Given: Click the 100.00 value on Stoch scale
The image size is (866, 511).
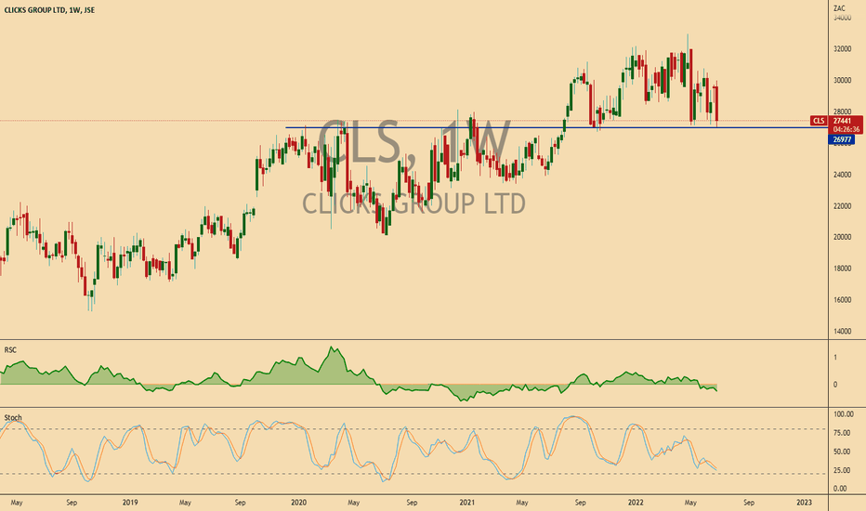Looking at the screenshot, I should [x=844, y=414].
